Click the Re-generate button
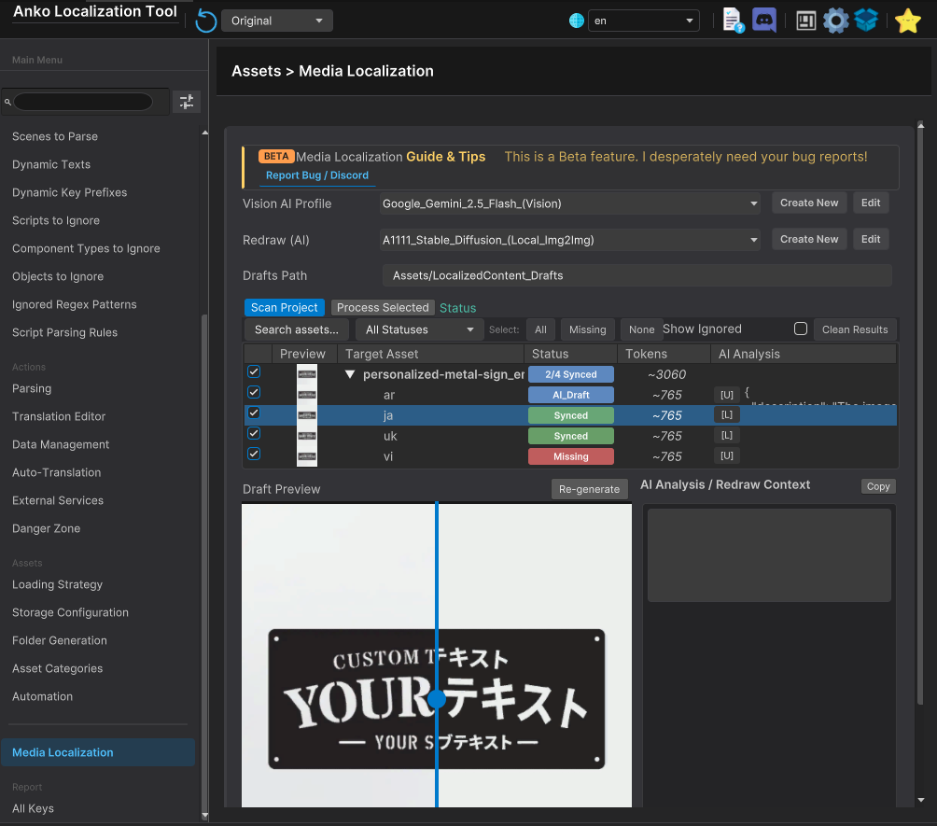The height and width of the screenshot is (826, 937). point(589,489)
